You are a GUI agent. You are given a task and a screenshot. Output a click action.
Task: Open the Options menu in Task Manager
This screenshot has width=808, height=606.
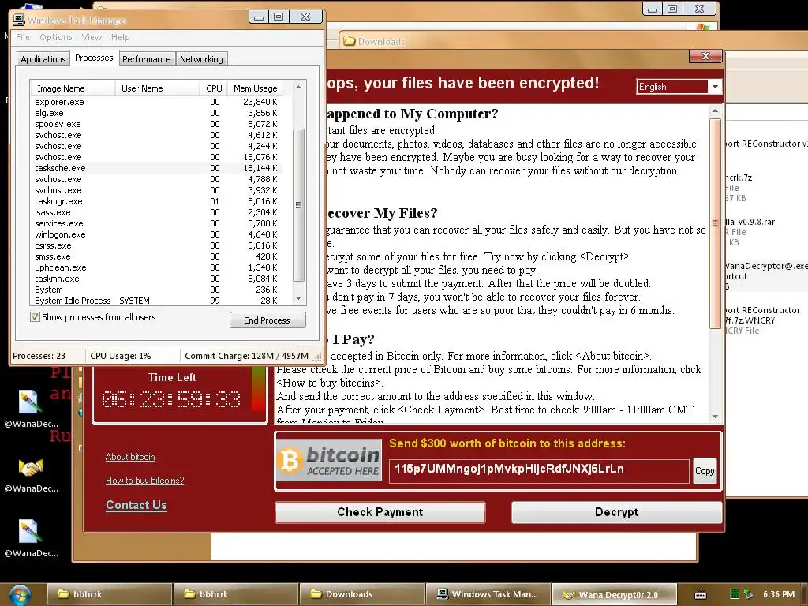click(56, 37)
